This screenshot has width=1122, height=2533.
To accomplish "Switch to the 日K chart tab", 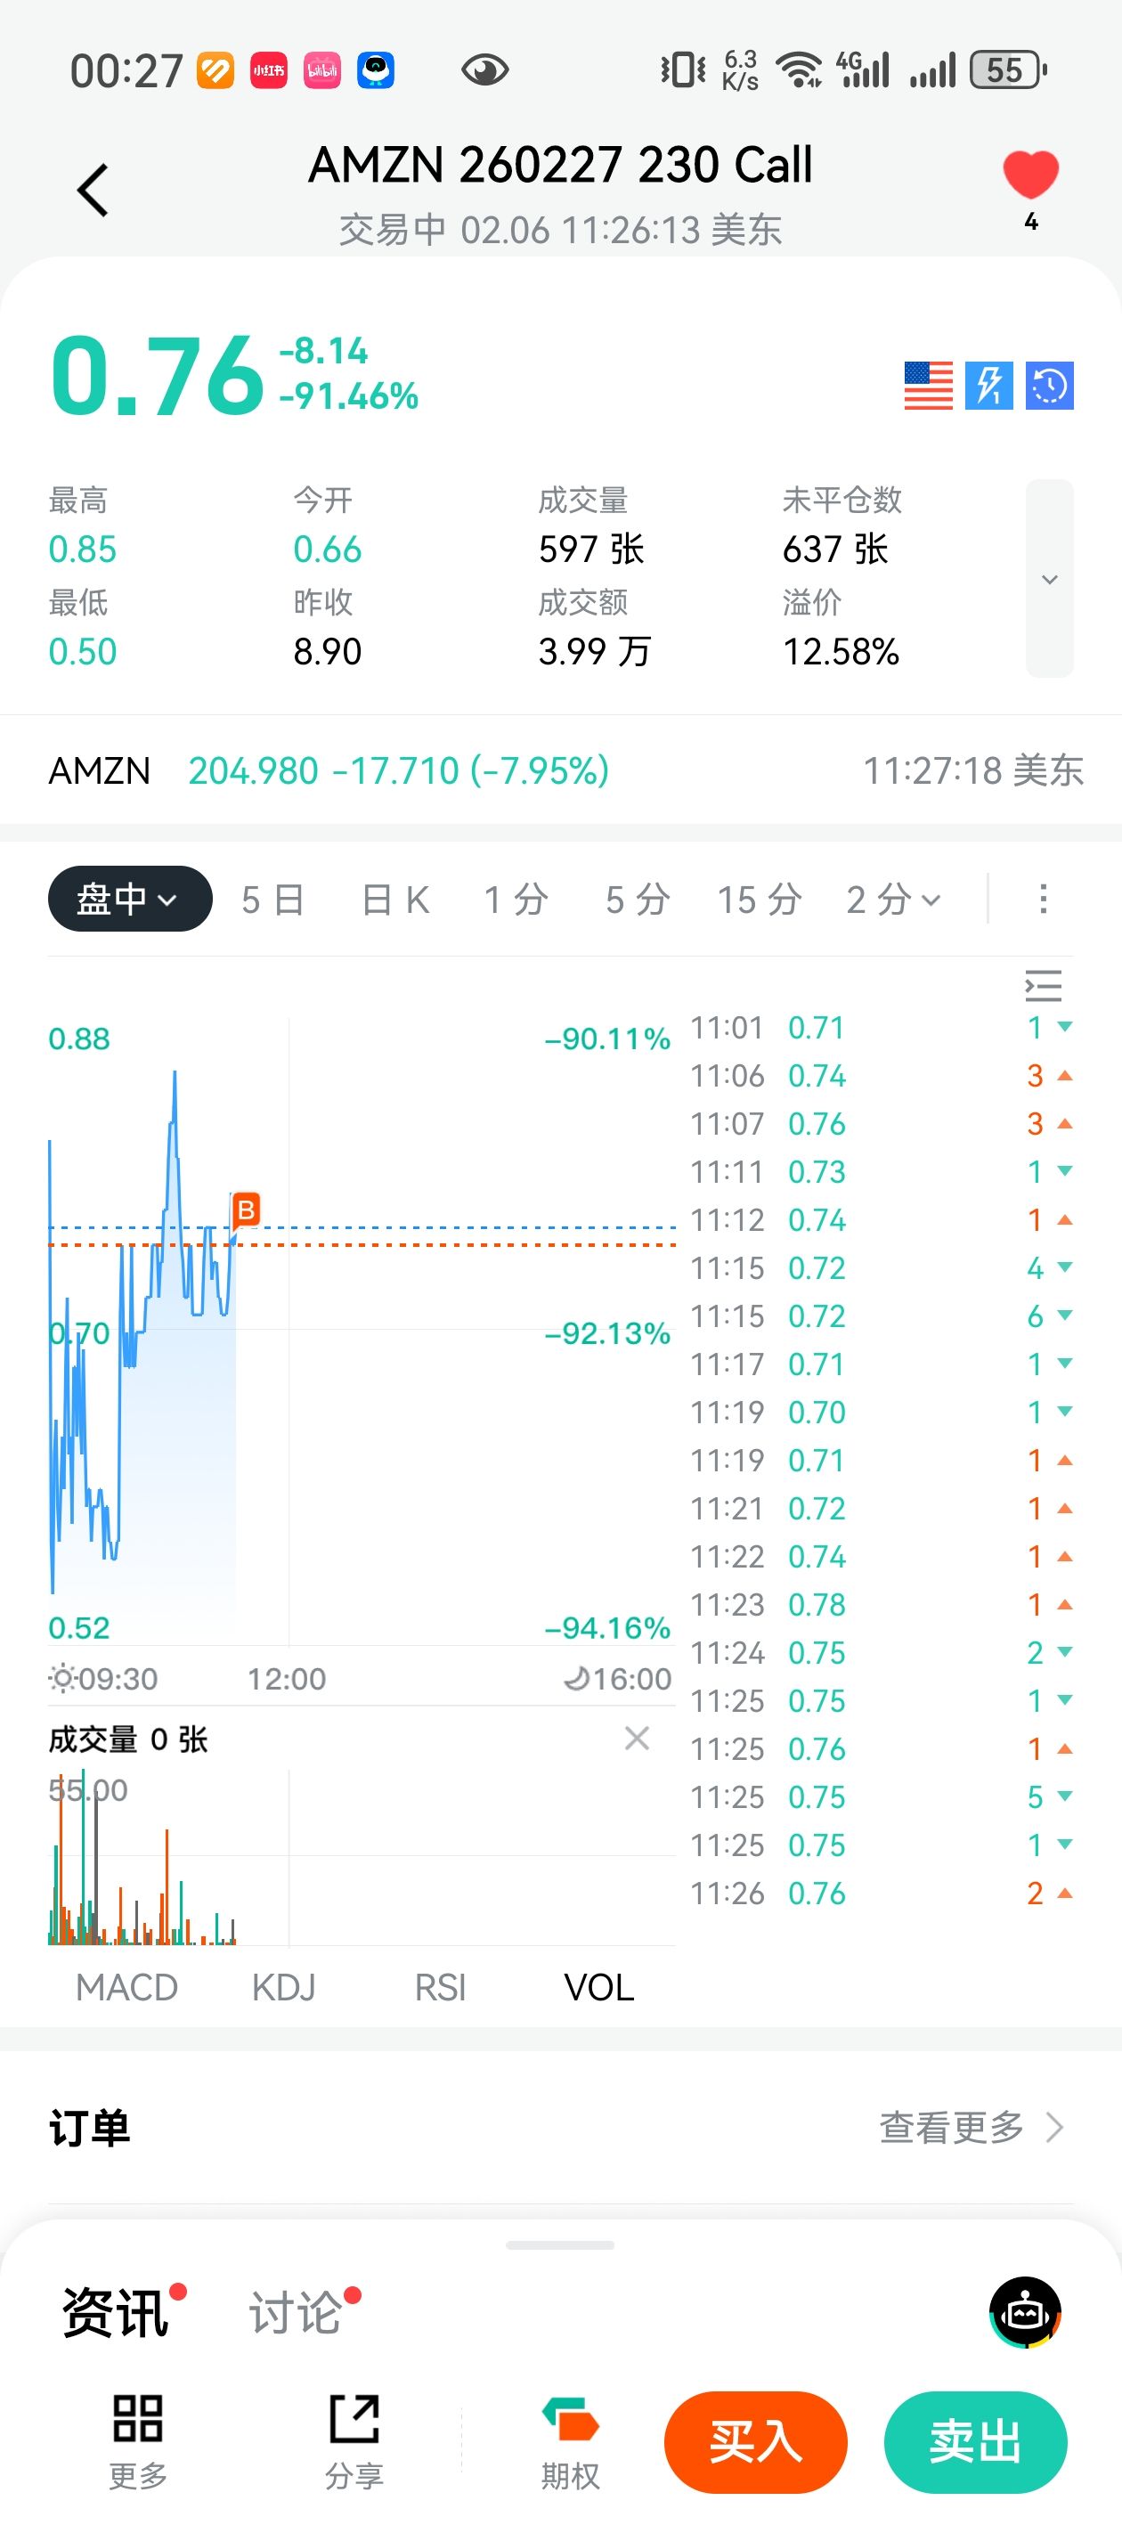I will 395,900.
